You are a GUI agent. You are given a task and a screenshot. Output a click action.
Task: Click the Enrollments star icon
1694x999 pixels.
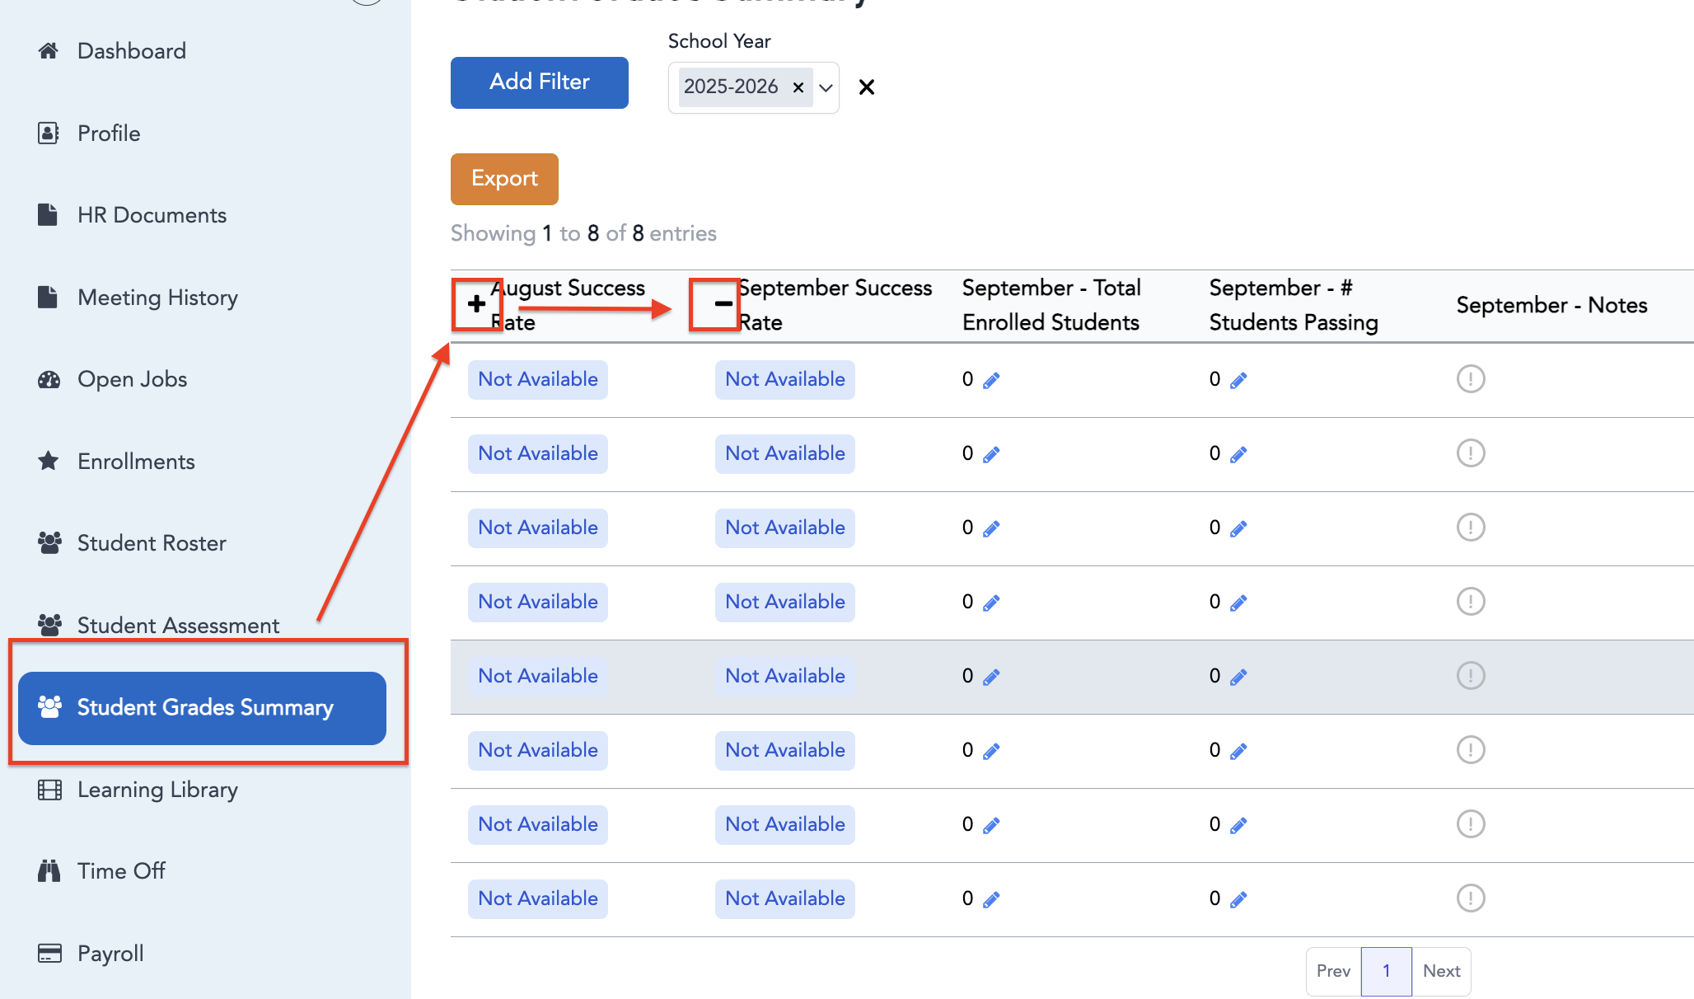[49, 461]
